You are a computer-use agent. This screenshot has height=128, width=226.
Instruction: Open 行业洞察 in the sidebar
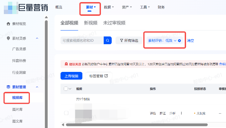19,73
